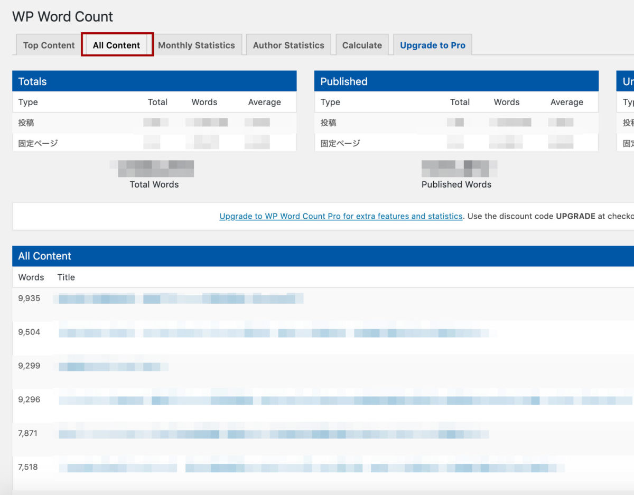
Task: Click the Upgrade to Pro tab
Action: point(432,45)
